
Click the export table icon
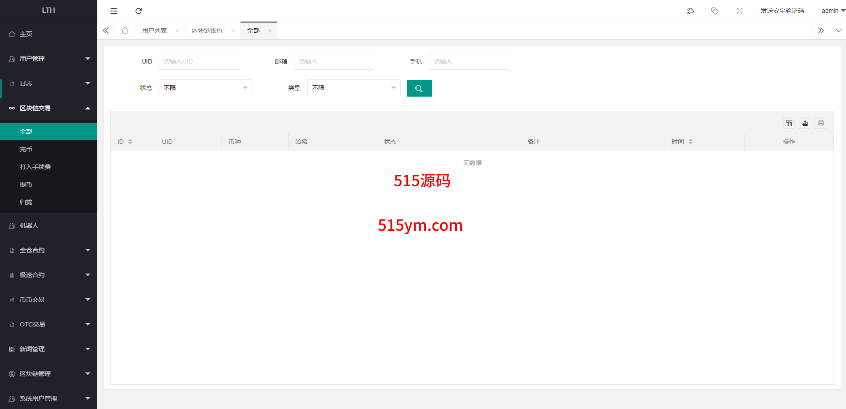point(805,123)
